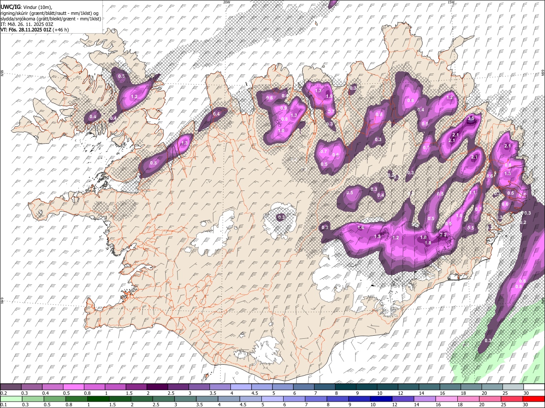The height and width of the screenshot is (408, 545).
Task: Pick the dark teal 8–9 snow legend swatch
Action: 346,387
